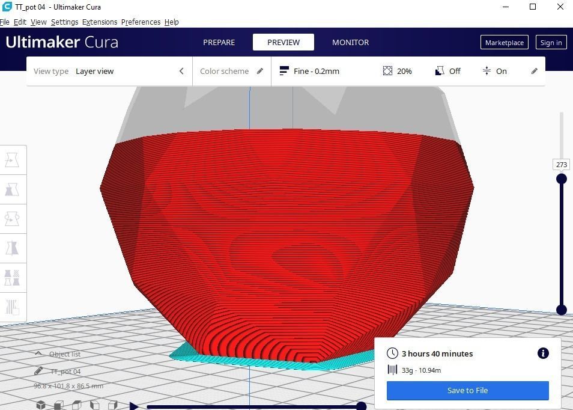The width and height of the screenshot is (573, 410).
Task: Open the Settings menu
Action: tap(64, 22)
